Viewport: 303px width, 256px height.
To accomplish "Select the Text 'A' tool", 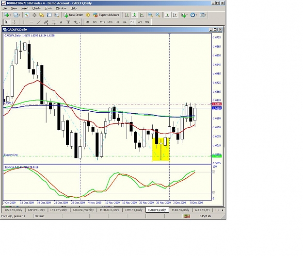I will point(61,22).
